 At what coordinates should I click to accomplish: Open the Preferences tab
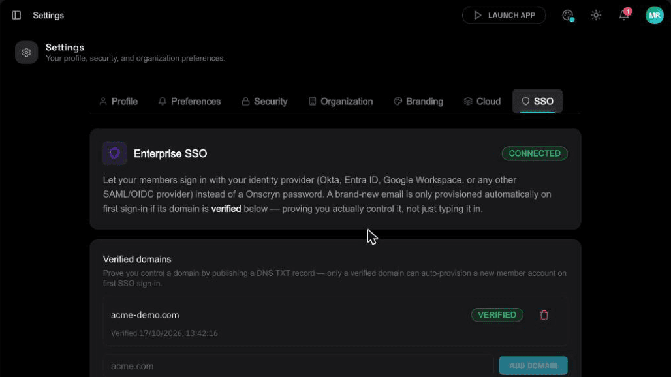[189, 101]
